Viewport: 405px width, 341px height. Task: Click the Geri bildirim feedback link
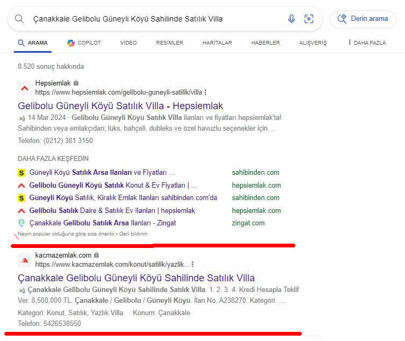tap(133, 234)
